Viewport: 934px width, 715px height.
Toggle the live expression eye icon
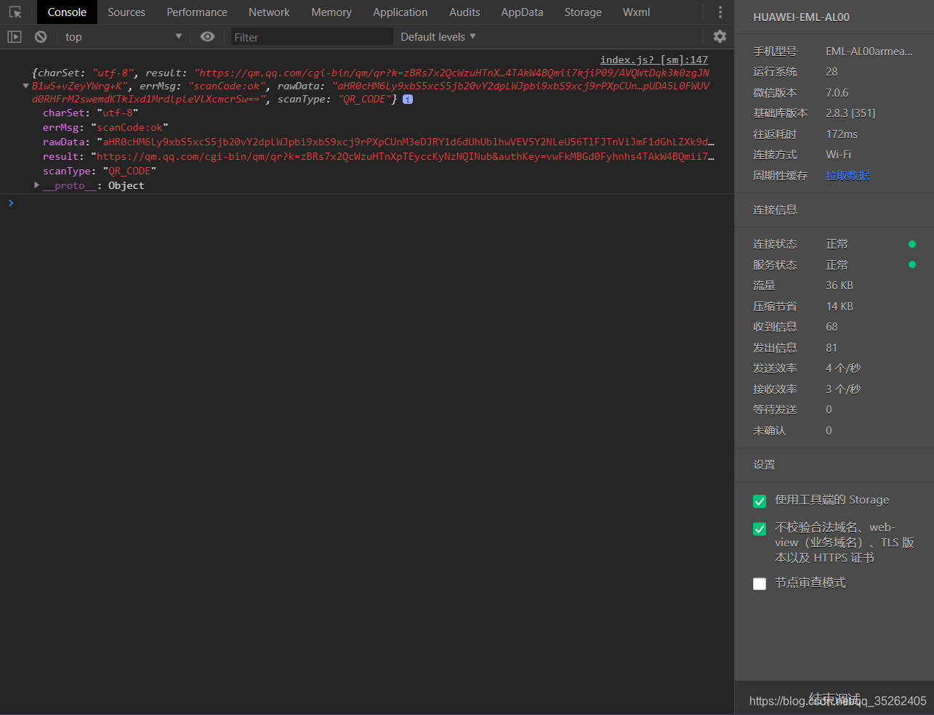[x=207, y=36]
